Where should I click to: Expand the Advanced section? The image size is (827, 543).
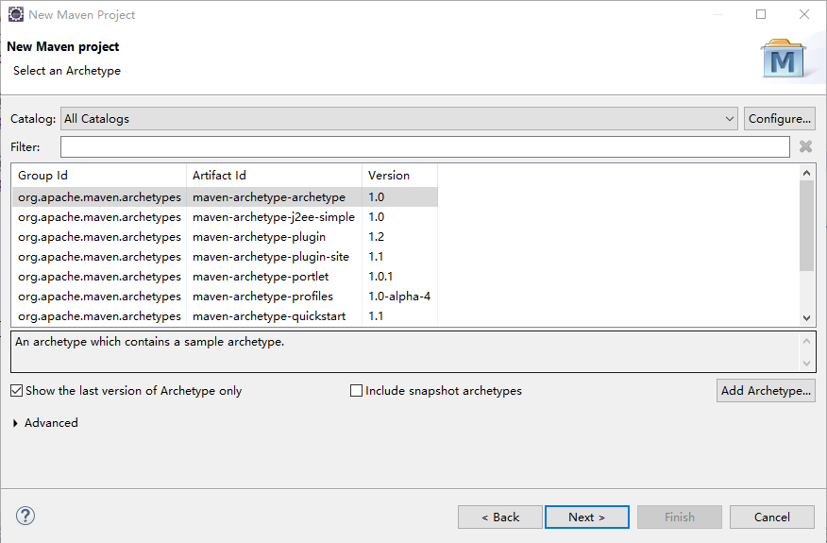coord(15,423)
